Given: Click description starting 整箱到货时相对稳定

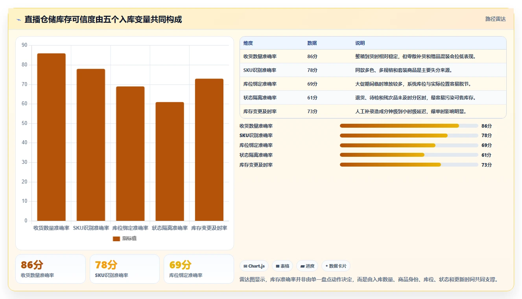Looking at the screenshot, I should [416, 57].
